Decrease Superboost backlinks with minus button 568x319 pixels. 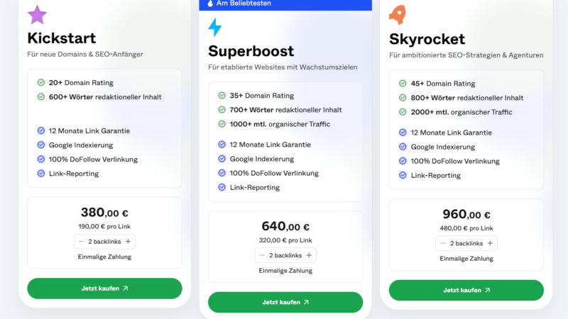pyautogui.click(x=262, y=255)
